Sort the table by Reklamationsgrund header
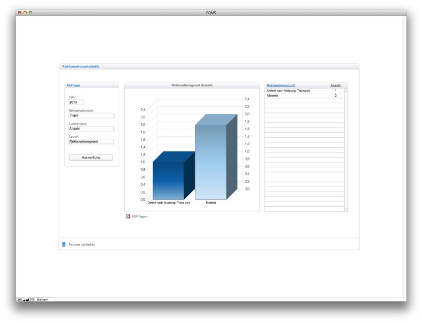The height and width of the screenshot is (323, 422). (x=281, y=85)
